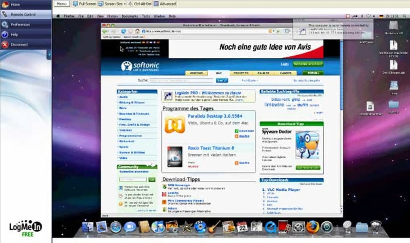Open Bildung & Wissen category
The image size is (410, 243).
click(x=132, y=102)
